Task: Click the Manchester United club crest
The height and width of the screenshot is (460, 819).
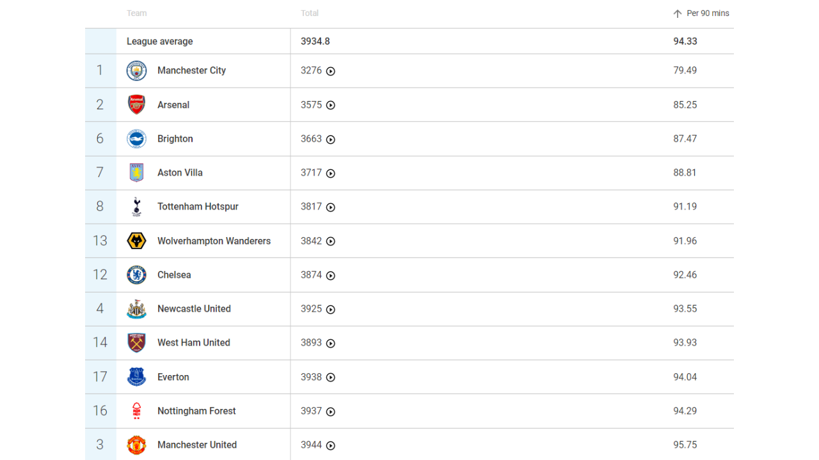Action: point(136,445)
